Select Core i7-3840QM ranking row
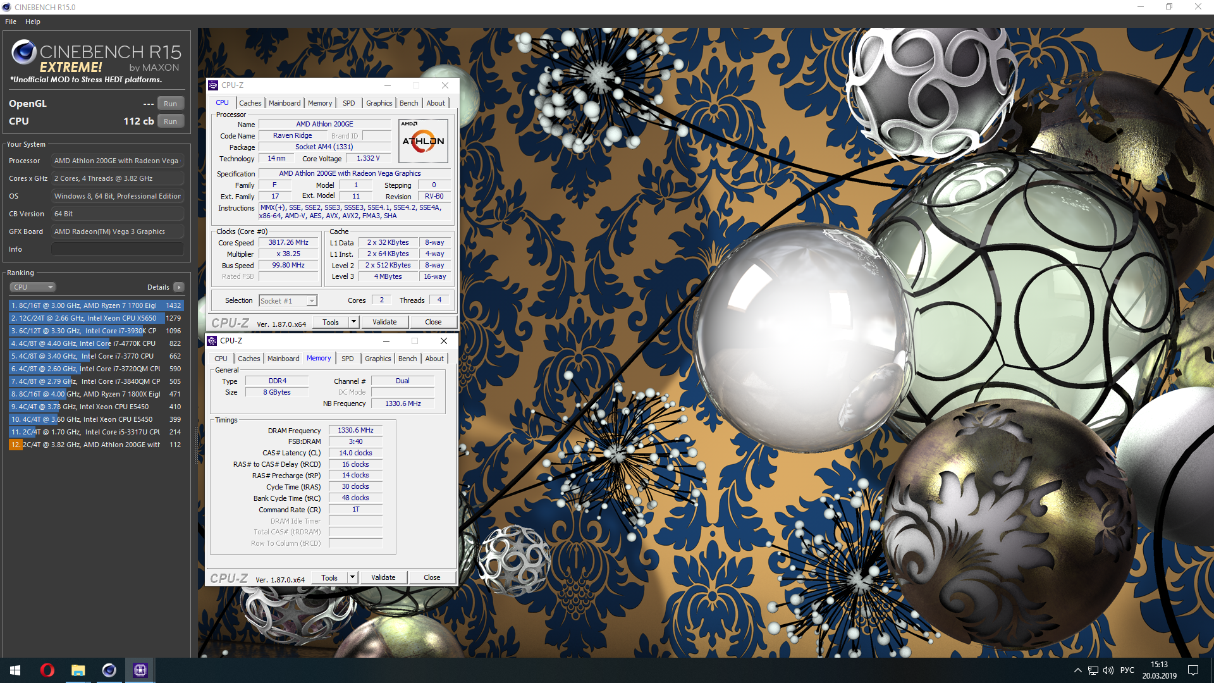This screenshot has height=683, width=1214. 96,381
